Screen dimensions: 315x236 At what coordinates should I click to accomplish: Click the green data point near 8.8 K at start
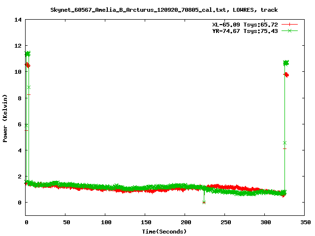(x=29, y=88)
